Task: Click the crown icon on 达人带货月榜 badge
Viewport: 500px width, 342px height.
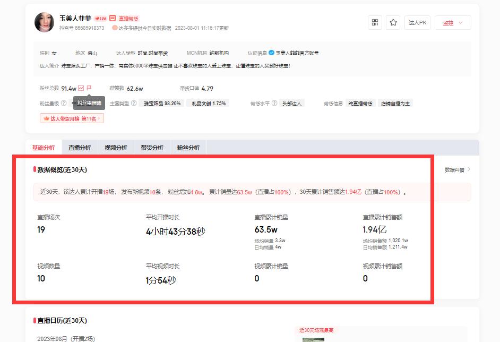Action: coord(45,118)
